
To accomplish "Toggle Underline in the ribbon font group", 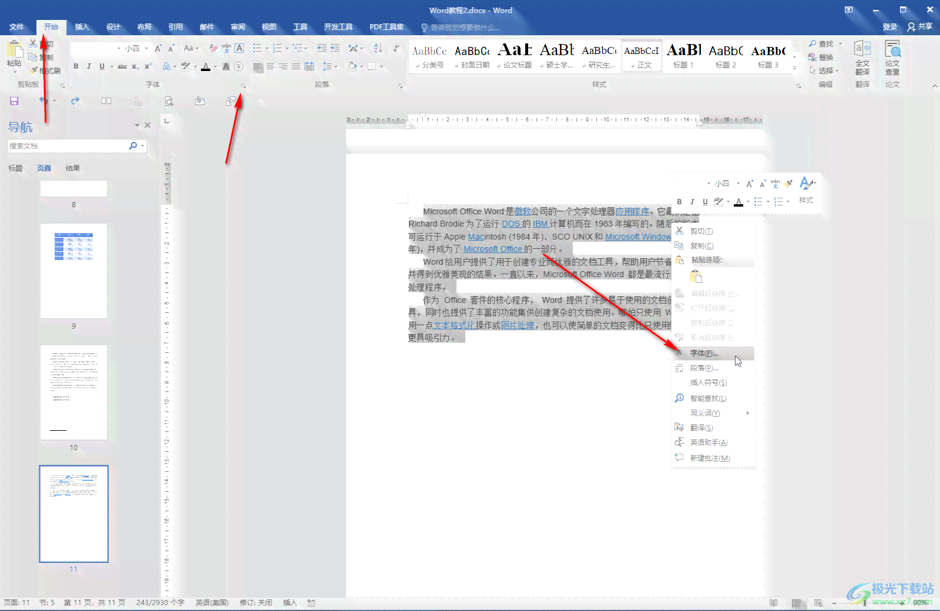I will click(102, 66).
